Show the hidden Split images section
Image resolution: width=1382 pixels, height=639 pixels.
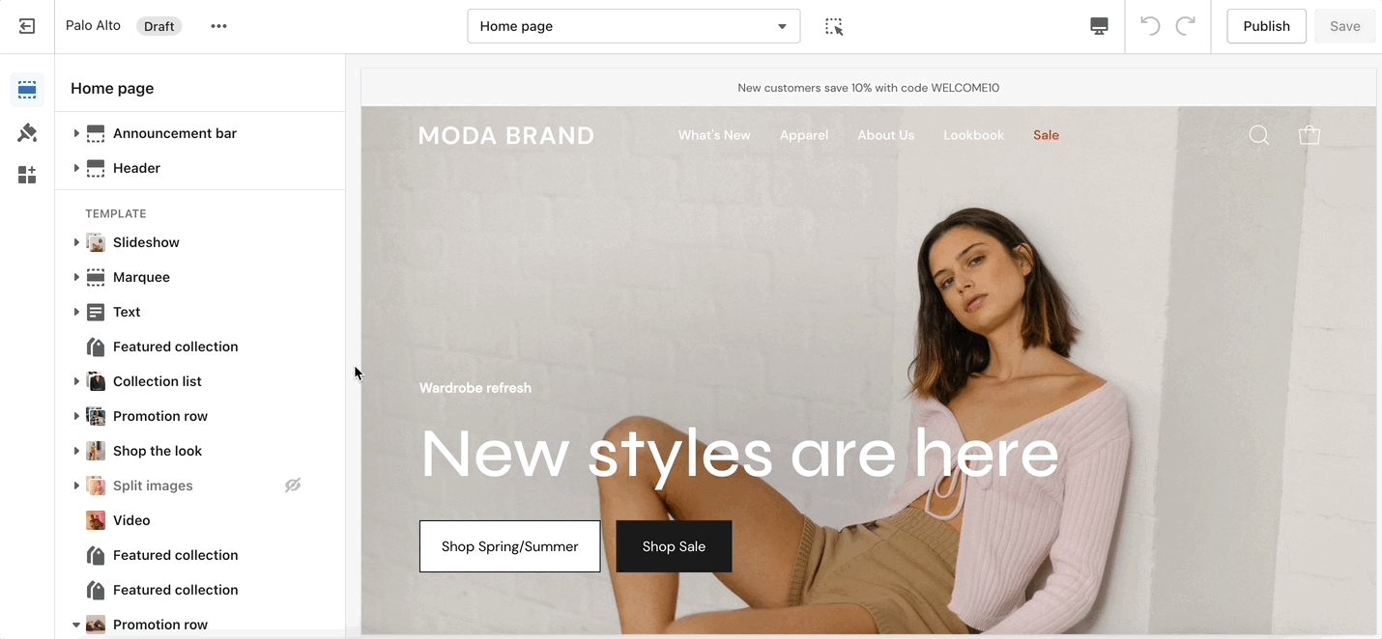point(293,486)
